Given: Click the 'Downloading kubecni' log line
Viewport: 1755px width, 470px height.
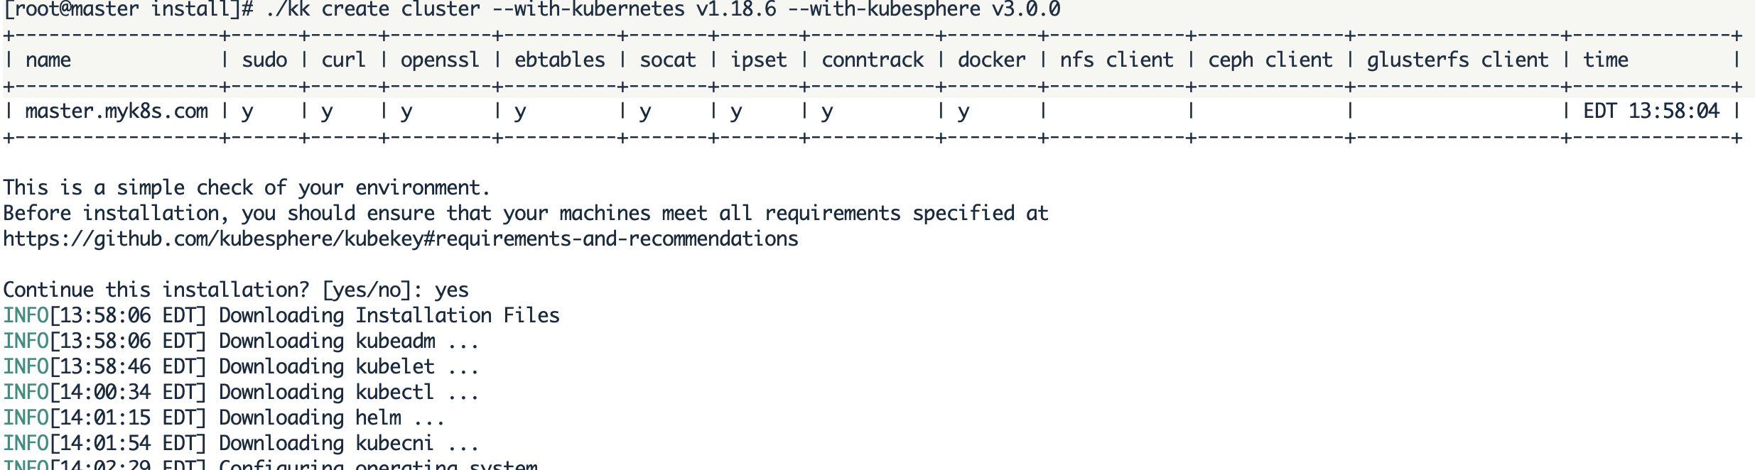Looking at the screenshot, I should coord(348,443).
